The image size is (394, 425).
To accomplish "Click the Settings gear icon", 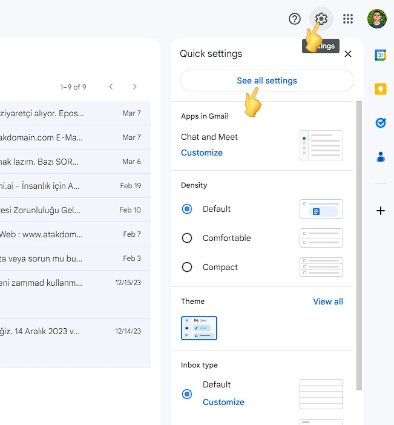I will (x=321, y=19).
